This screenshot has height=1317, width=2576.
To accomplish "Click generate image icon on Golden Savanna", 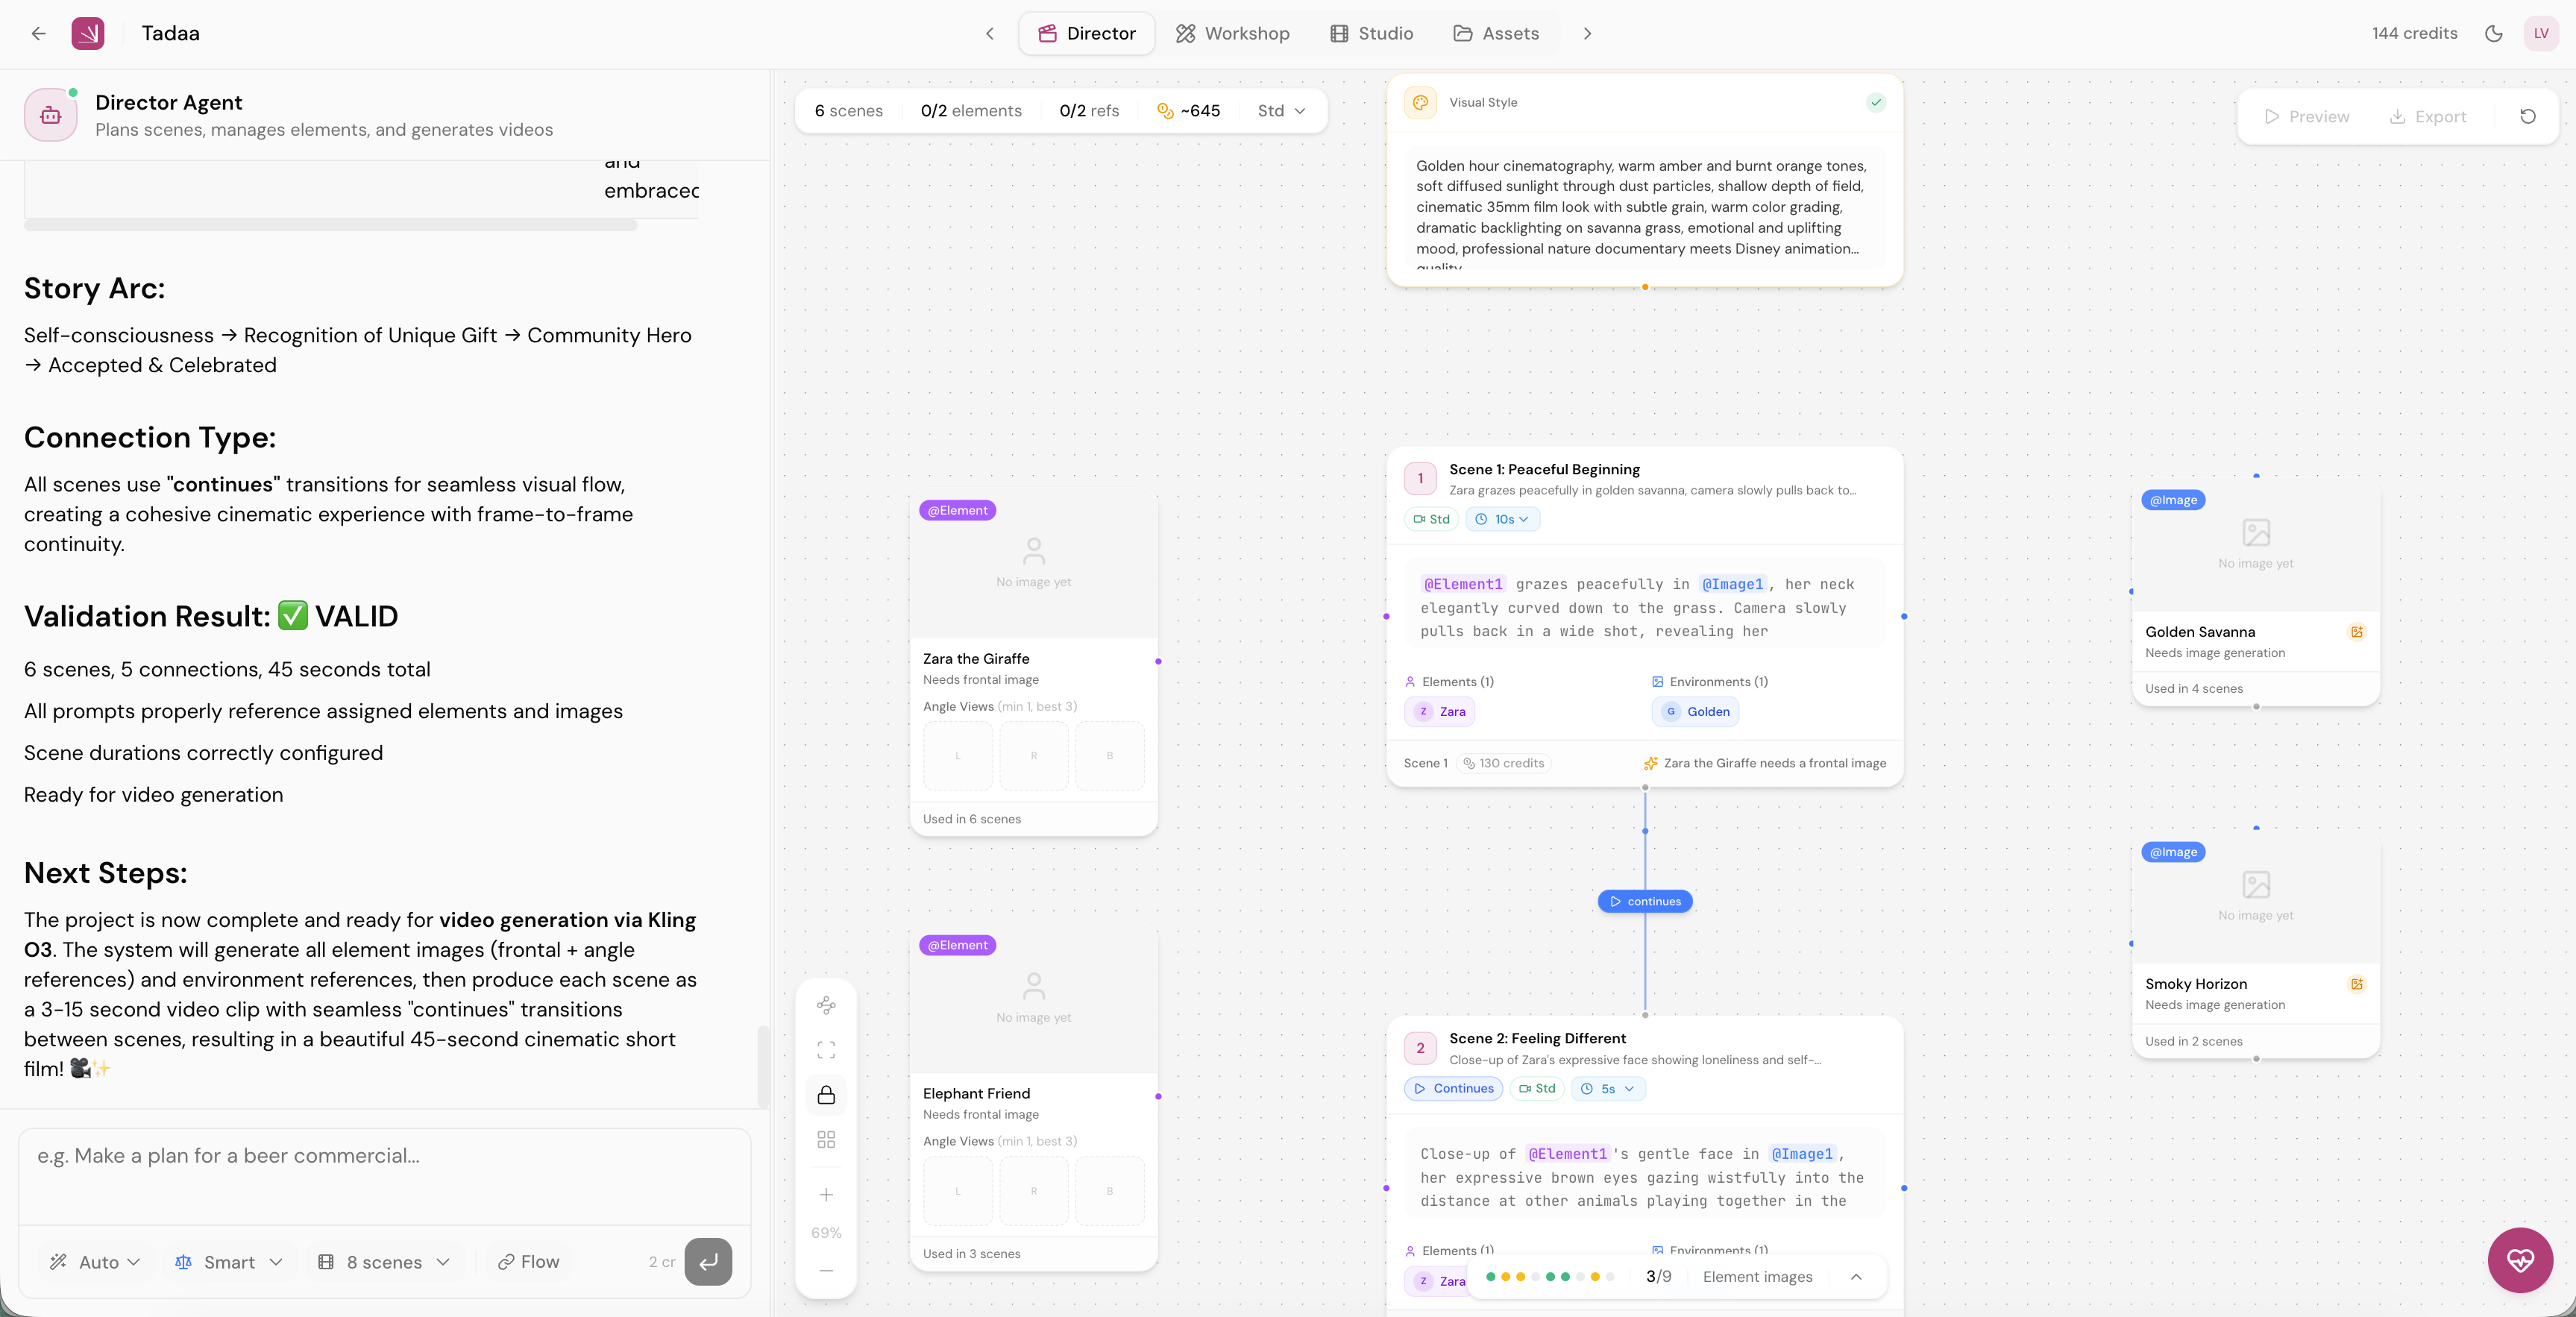I will point(2356,632).
